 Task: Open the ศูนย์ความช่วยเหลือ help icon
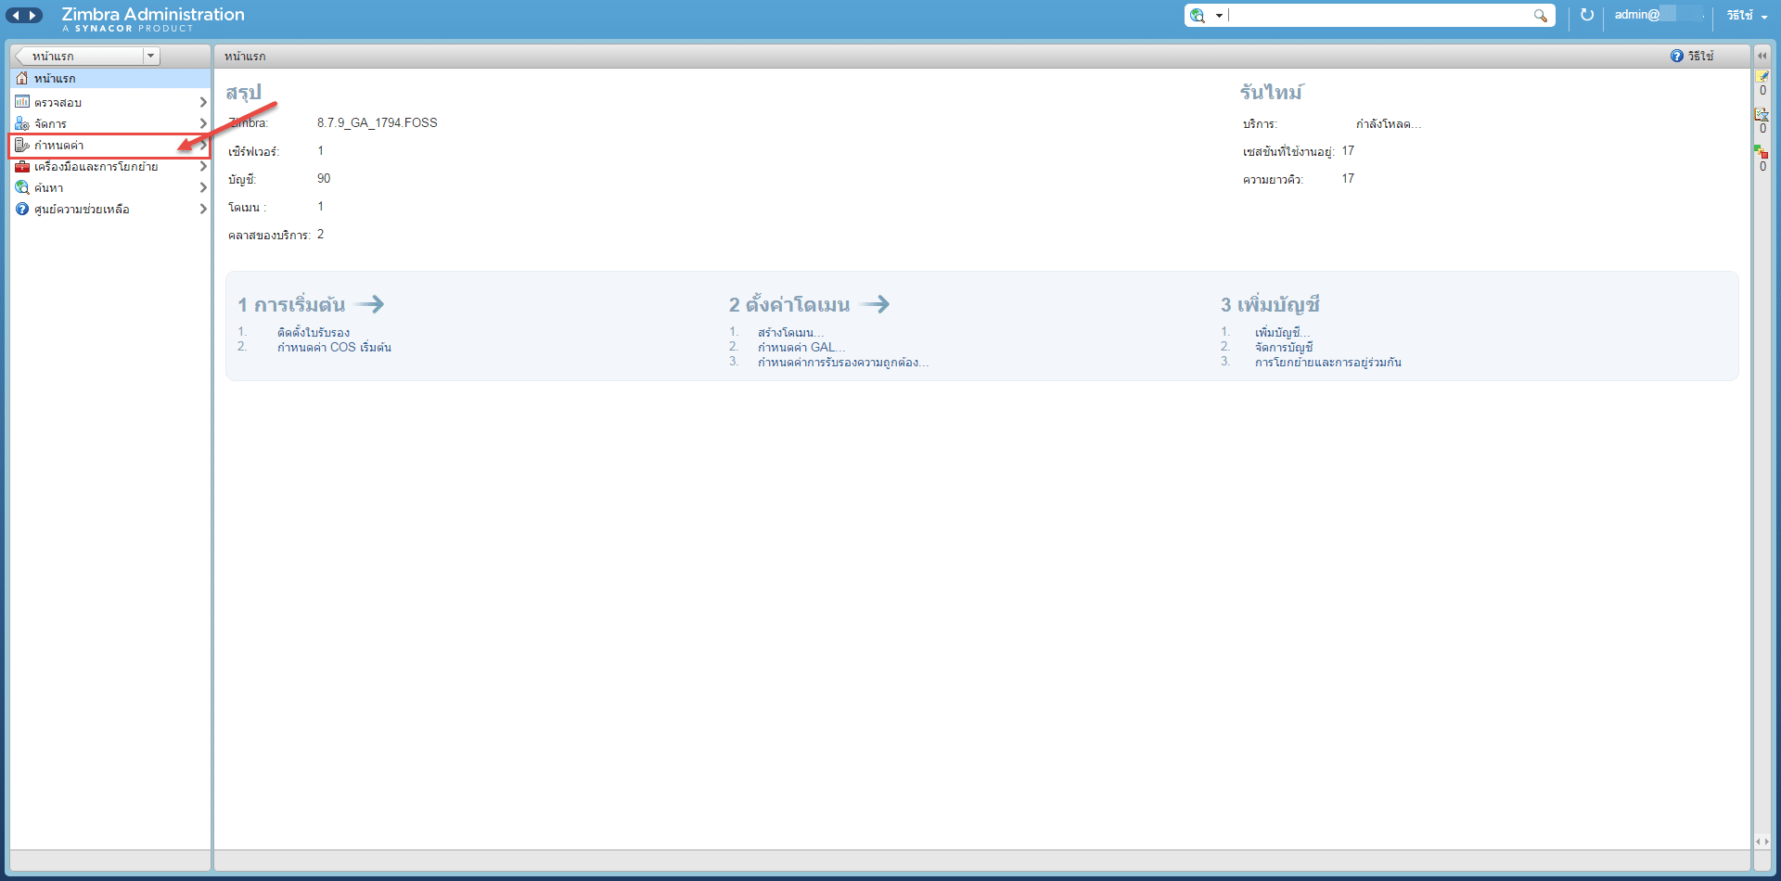(x=22, y=209)
